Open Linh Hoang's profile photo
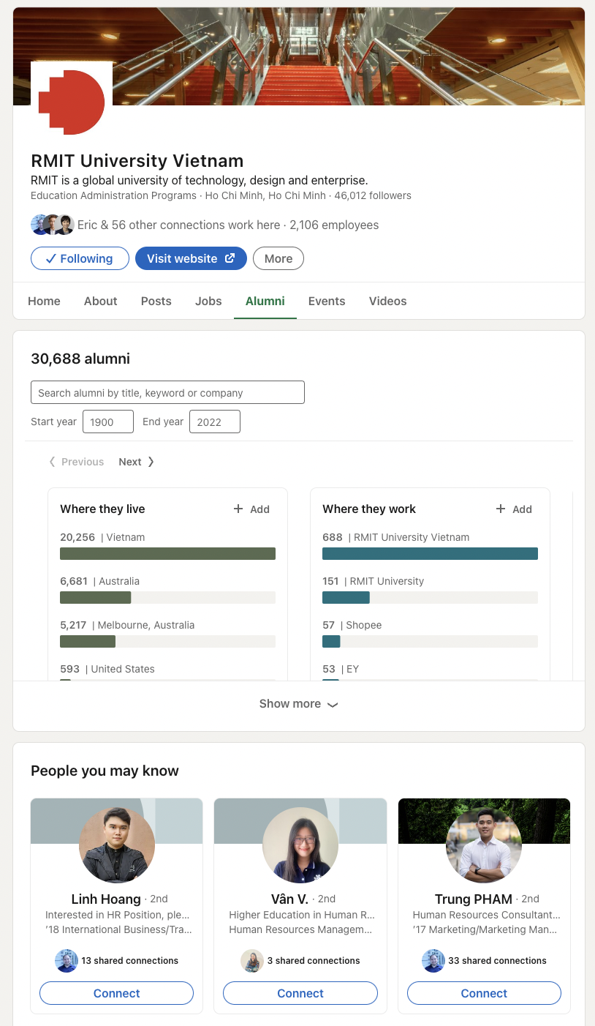Screen dimensions: 595x1026 tap(117, 845)
